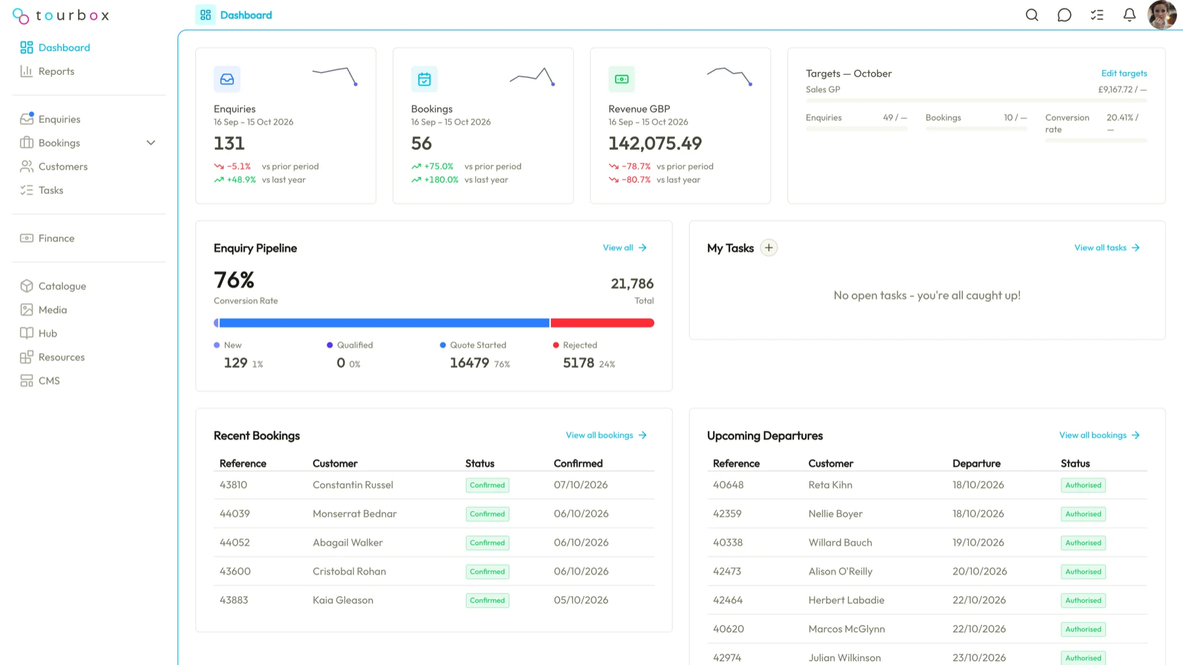The height and width of the screenshot is (665, 1183).
Task: Click the Dashboard header title
Action: pos(246,14)
